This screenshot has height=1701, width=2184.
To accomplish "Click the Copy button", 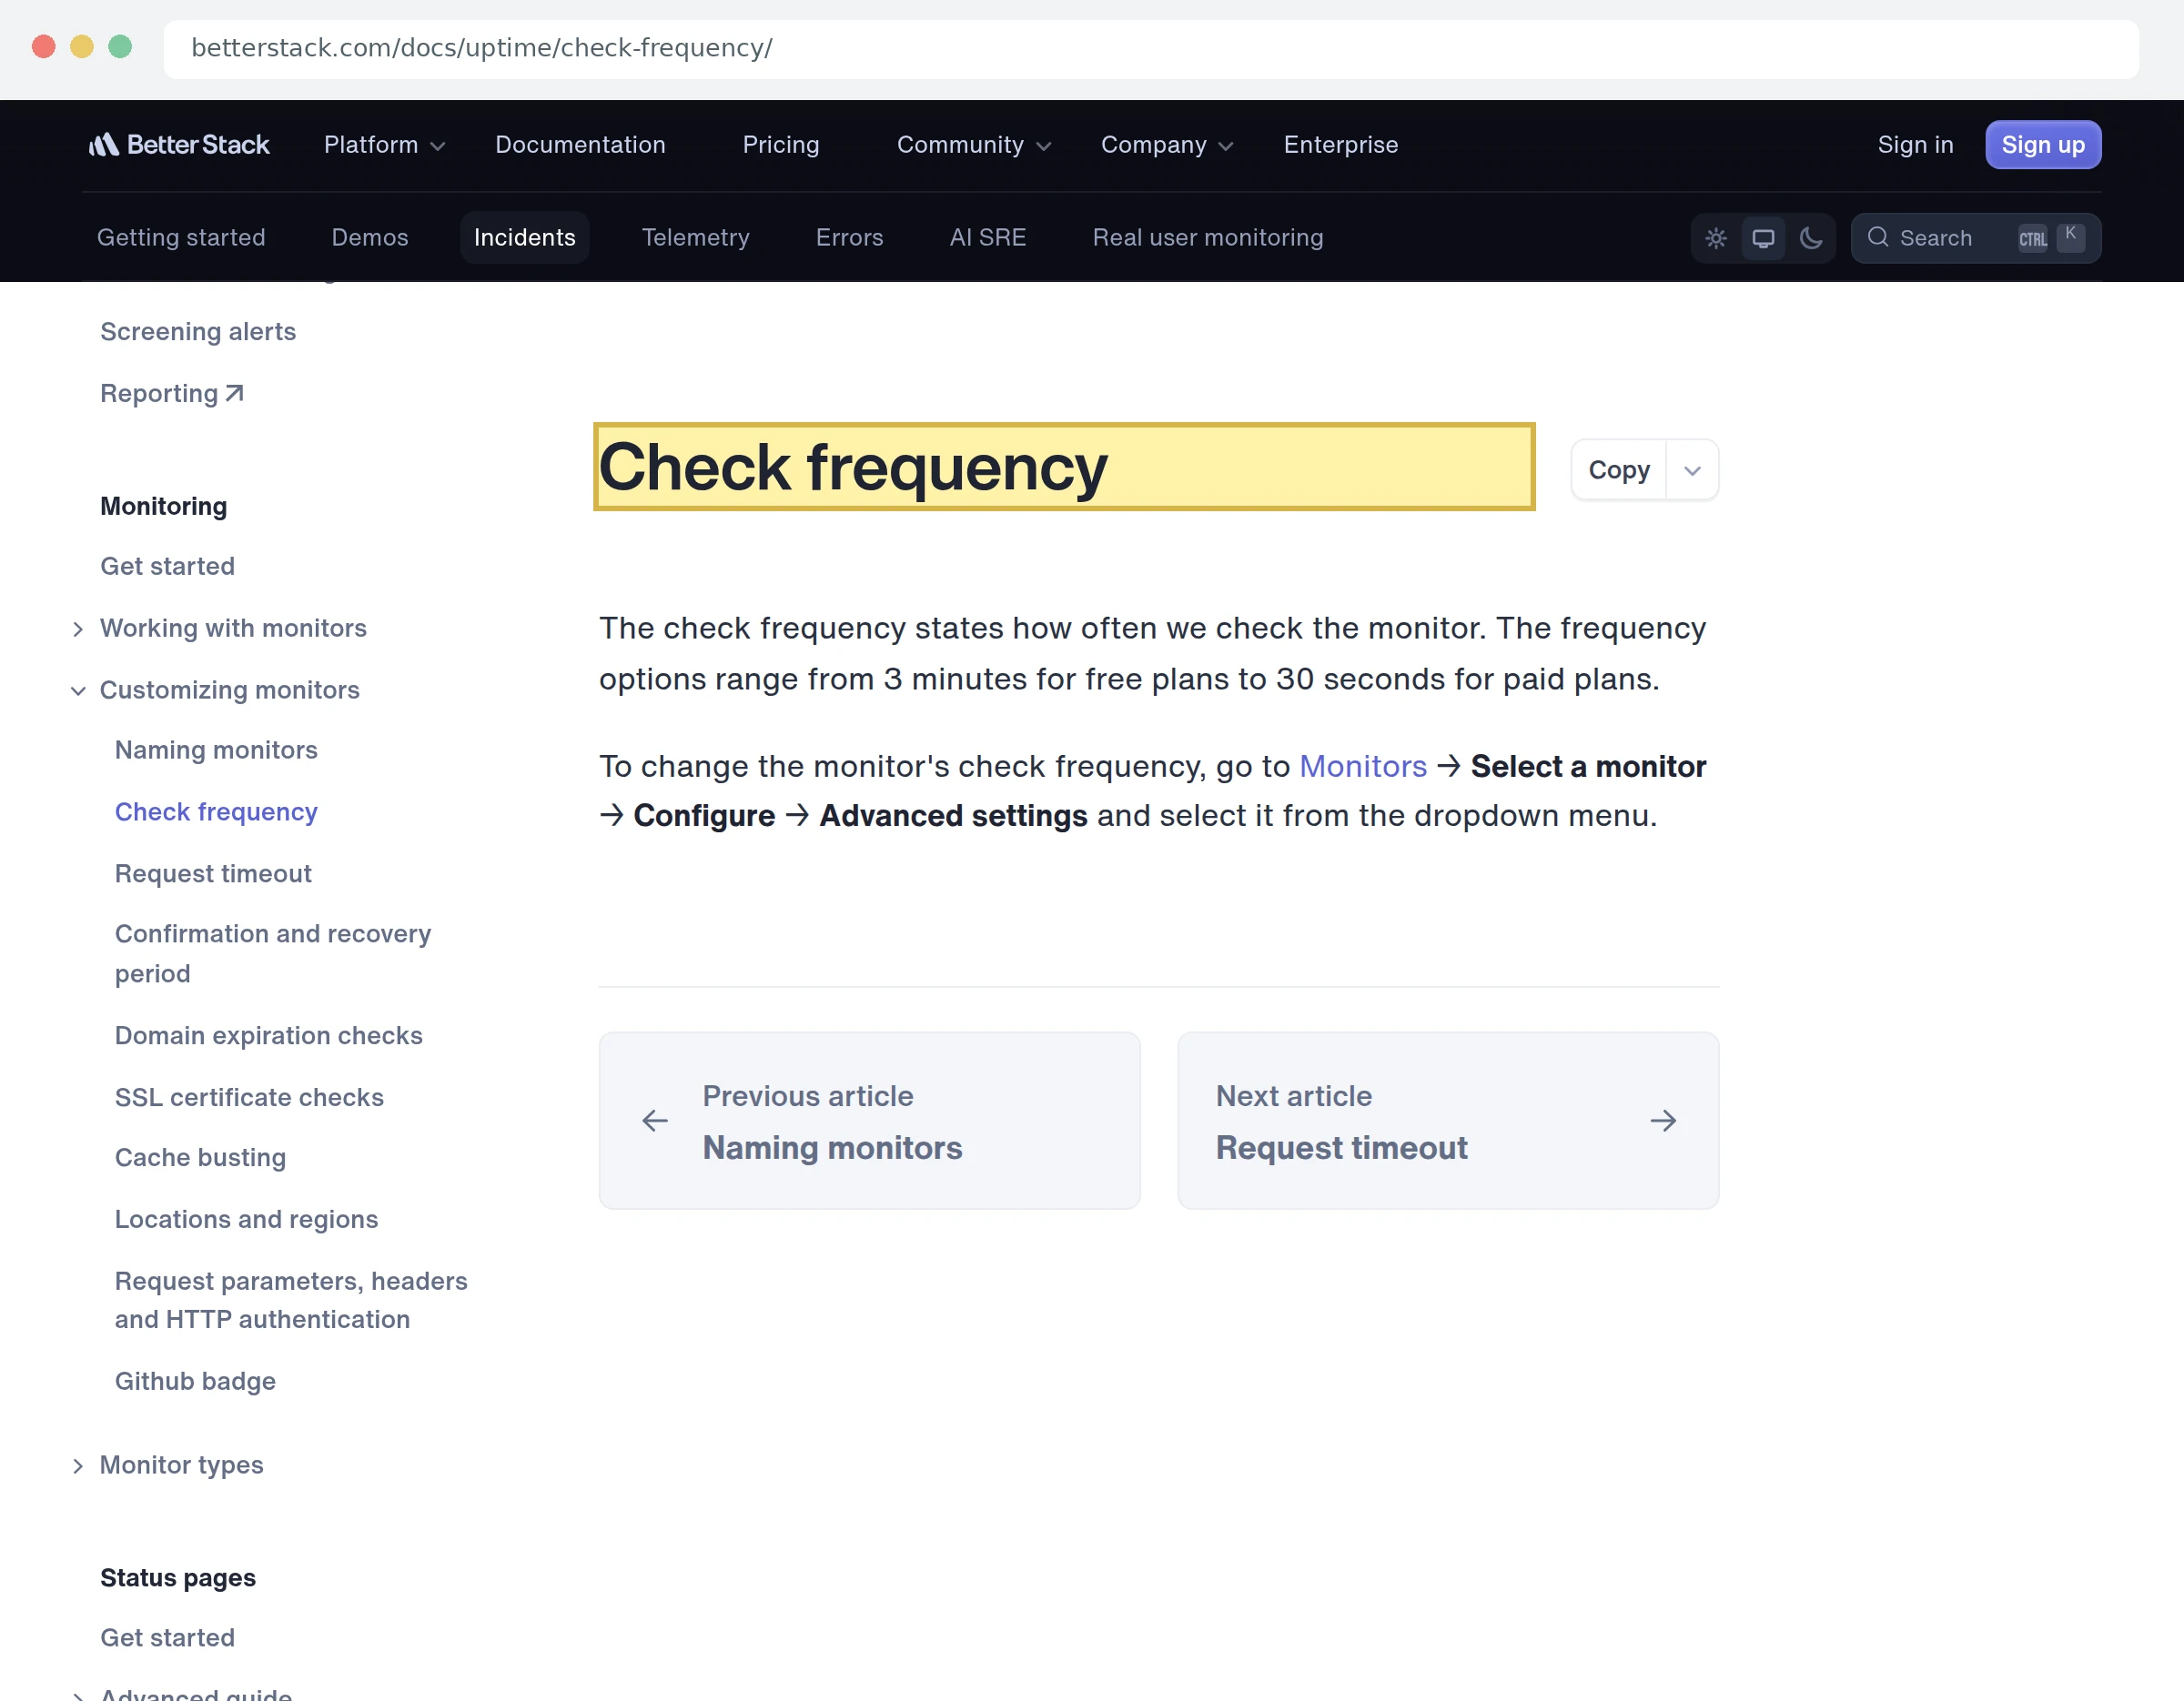I will (x=1618, y=469).
